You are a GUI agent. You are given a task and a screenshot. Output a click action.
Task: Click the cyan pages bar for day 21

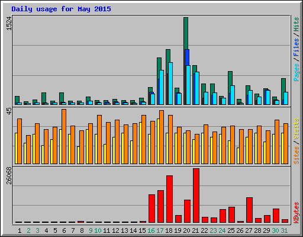click(x=197, y=88)
